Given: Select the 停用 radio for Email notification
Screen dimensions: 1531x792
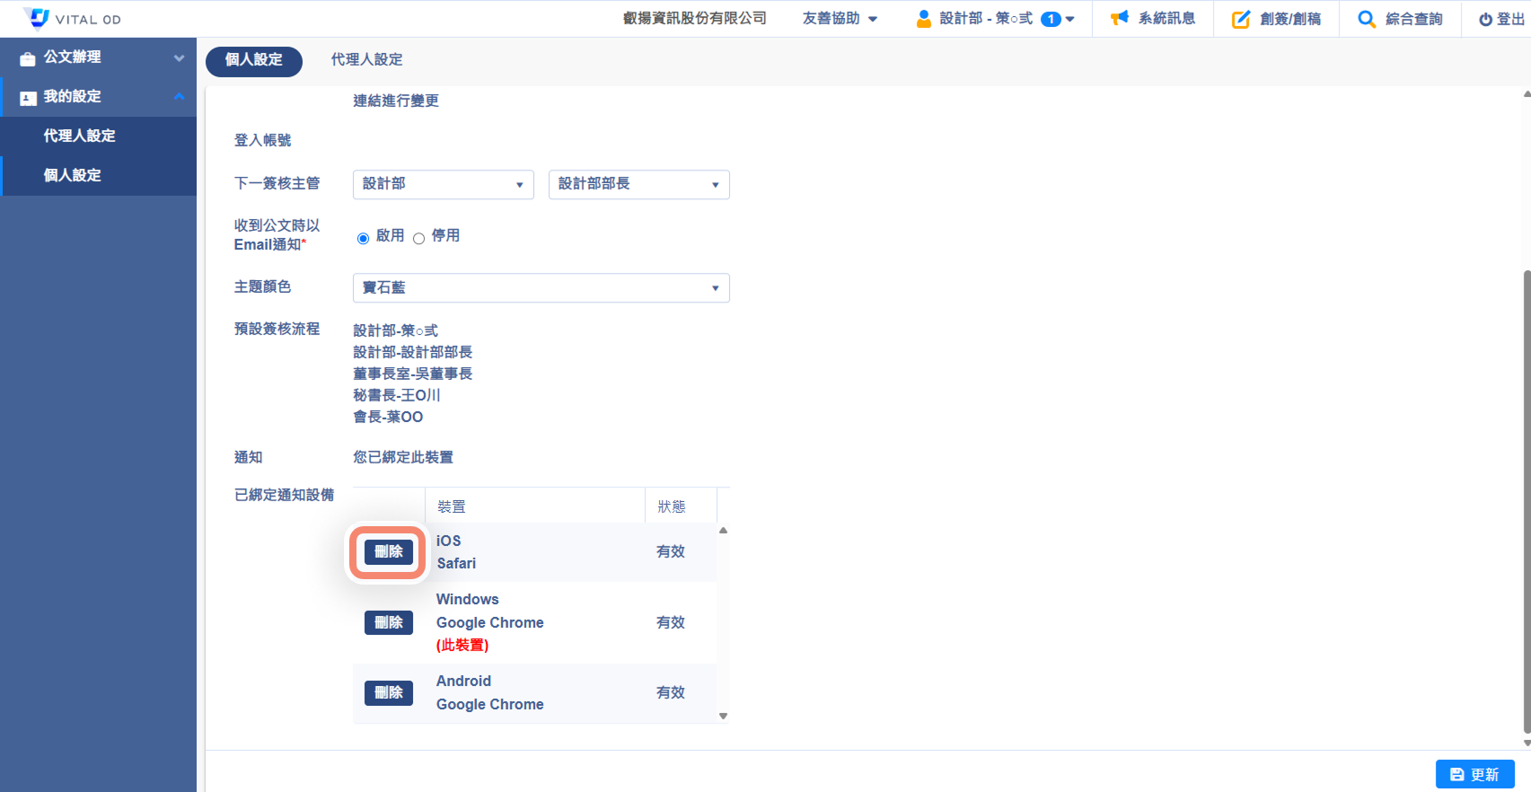Looking at the screenshot, I should pos(418,238).
